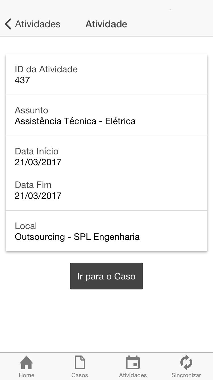
Task: Click the Ir para o Caso button
Action: pos(106,276)
